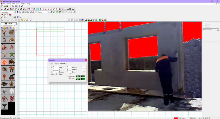Viewport: 220px width, 119px height.
Task: Click the cone-shaped icon at toolbar row end
Action: (x=73, y=9)
